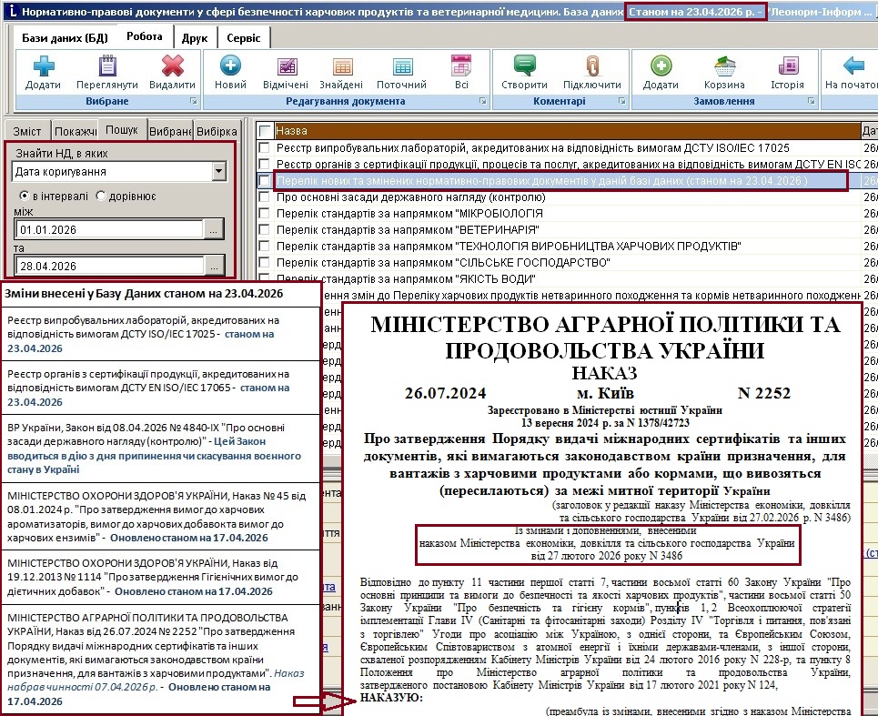This screenshot has width=878, height=716.
Task: Open Знайдені documents using its toolbar icon
Action: click(x=342, y=68)
